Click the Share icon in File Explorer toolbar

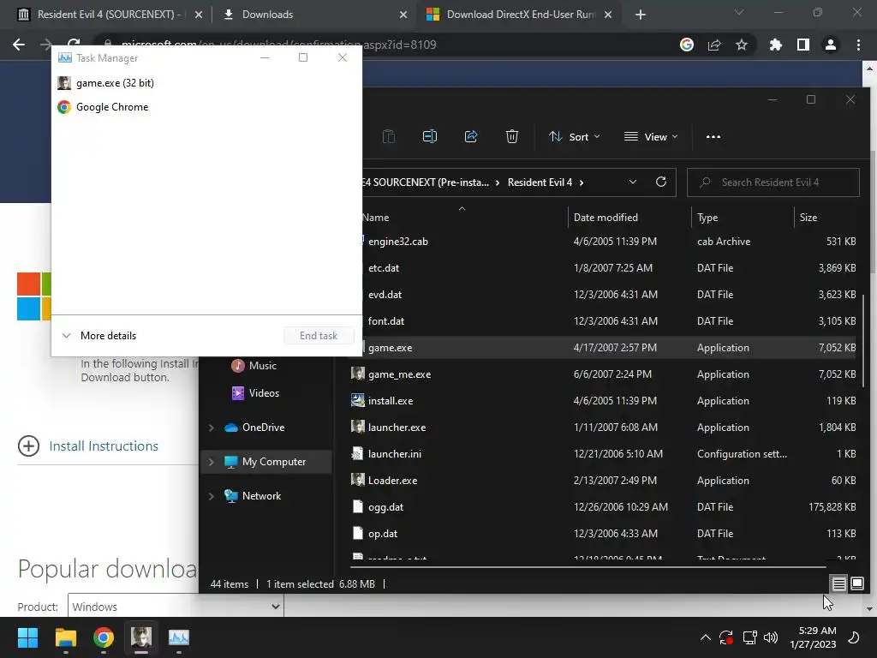click(471, 136)
